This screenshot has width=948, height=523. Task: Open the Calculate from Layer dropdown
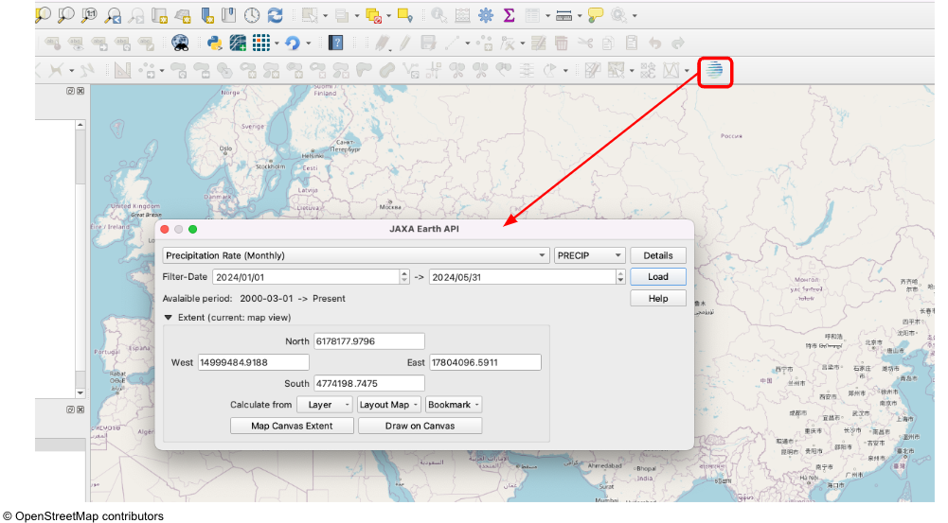click(324, 405)
